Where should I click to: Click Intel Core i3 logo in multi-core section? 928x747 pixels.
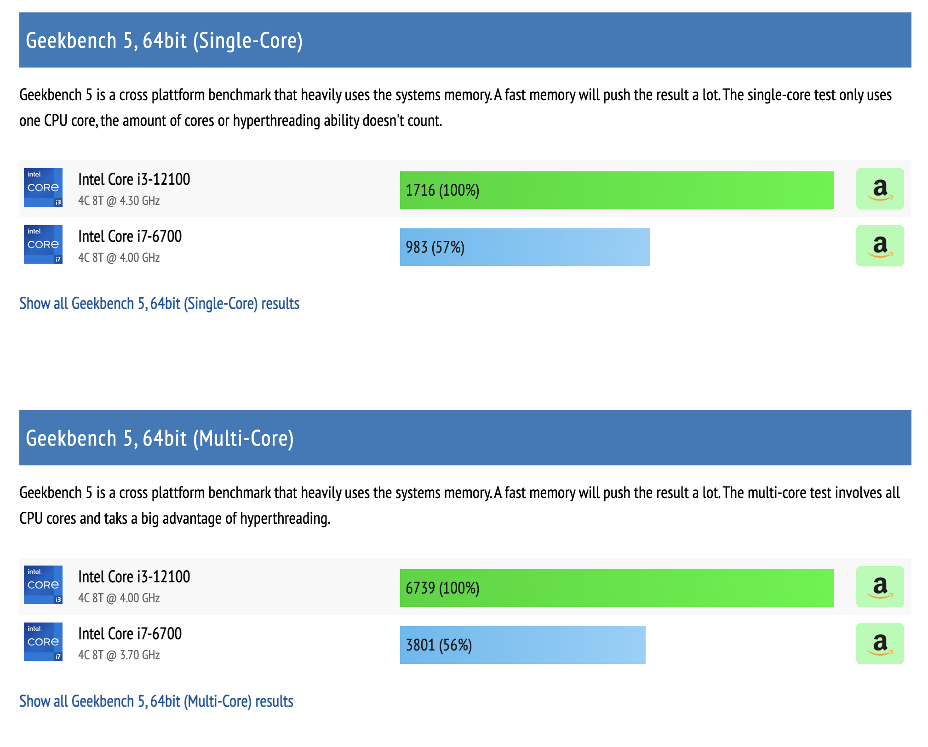[x=43, y=585]
